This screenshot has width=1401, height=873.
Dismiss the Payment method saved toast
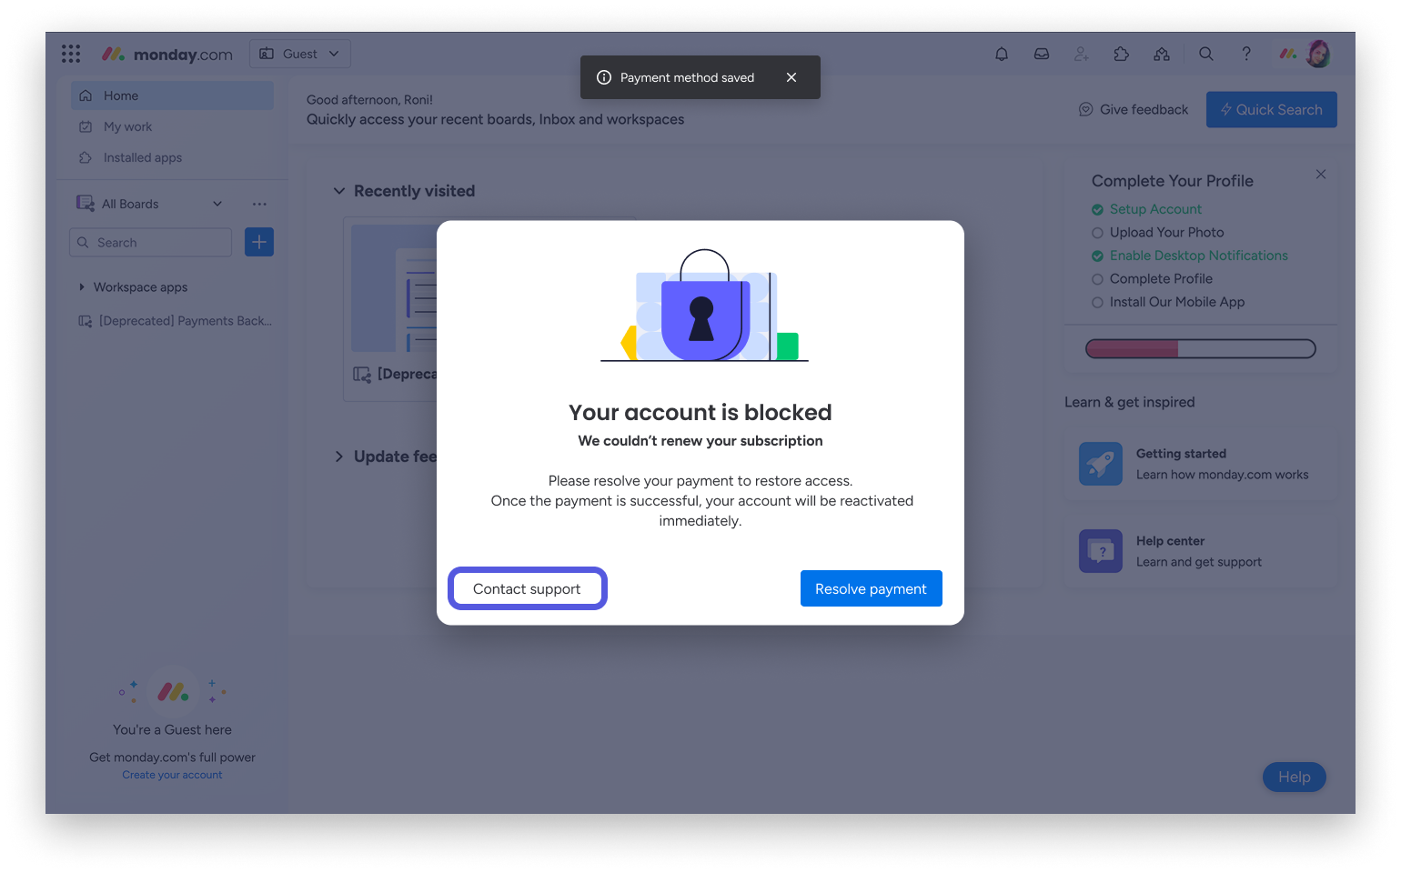point(791,77)
